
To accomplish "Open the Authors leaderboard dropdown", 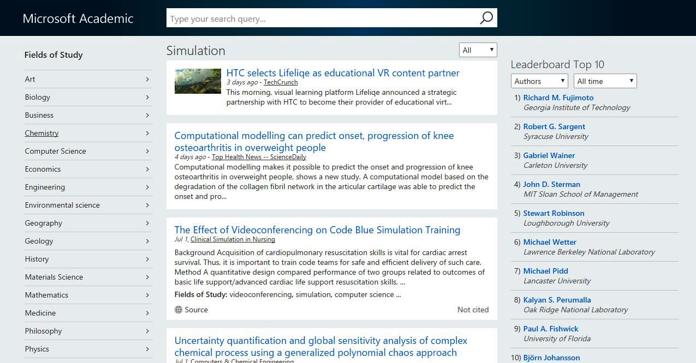I will coord(539,81).
